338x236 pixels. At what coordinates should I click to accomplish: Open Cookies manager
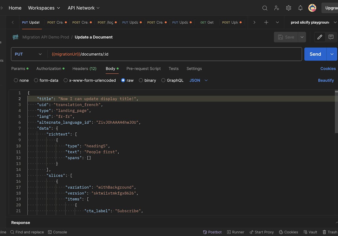[328, 69]
